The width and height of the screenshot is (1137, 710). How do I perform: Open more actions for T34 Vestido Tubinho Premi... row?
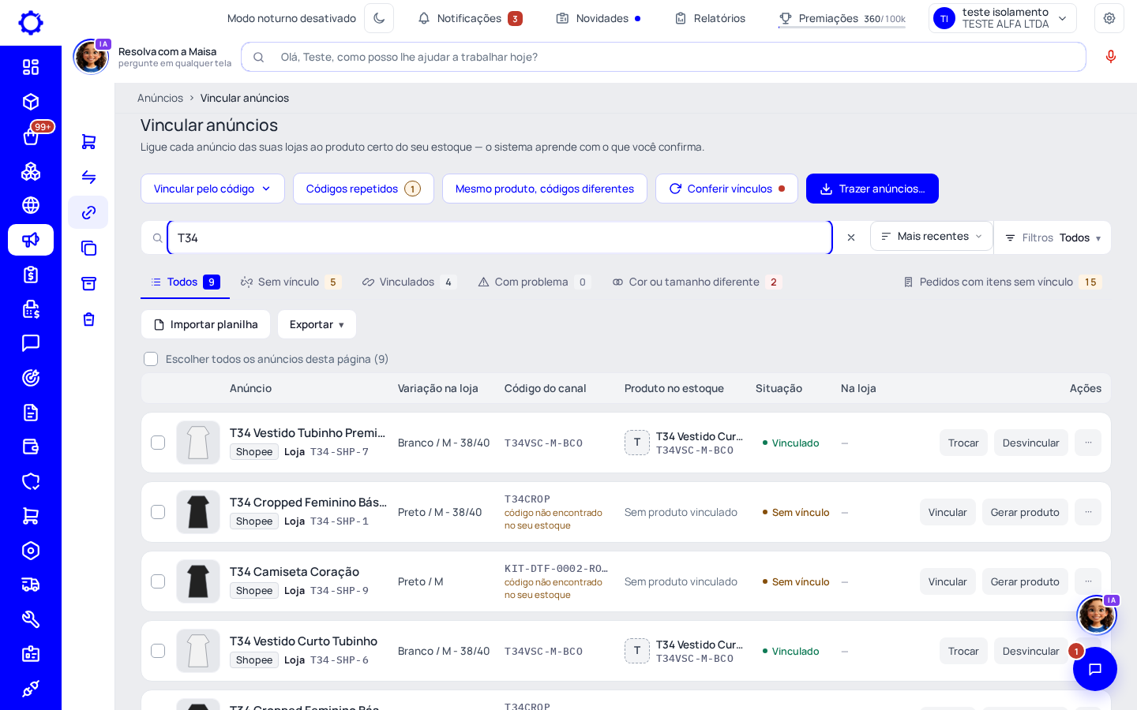coord(1088,443)
